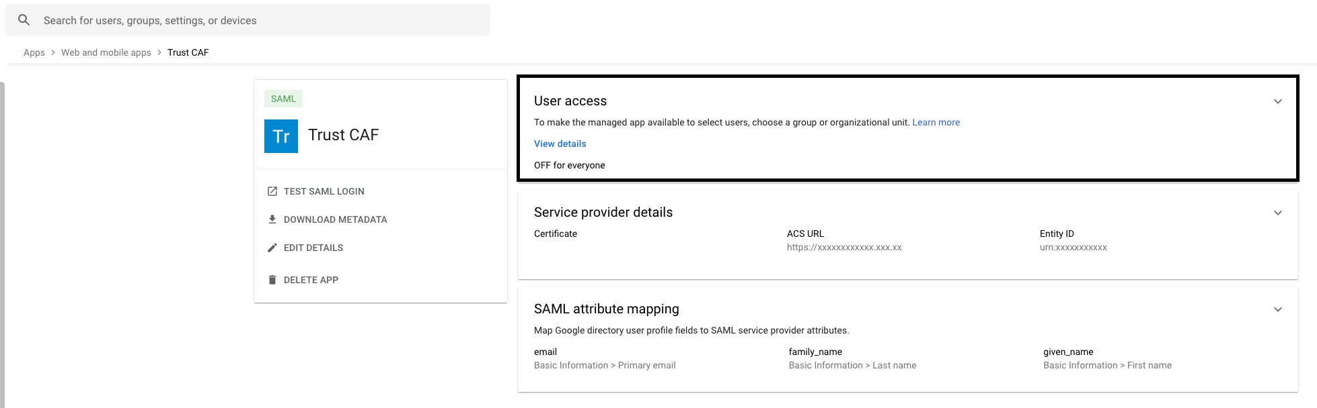
Task: Click the Trust CAF app title
Action: click(x=344, y=135)
